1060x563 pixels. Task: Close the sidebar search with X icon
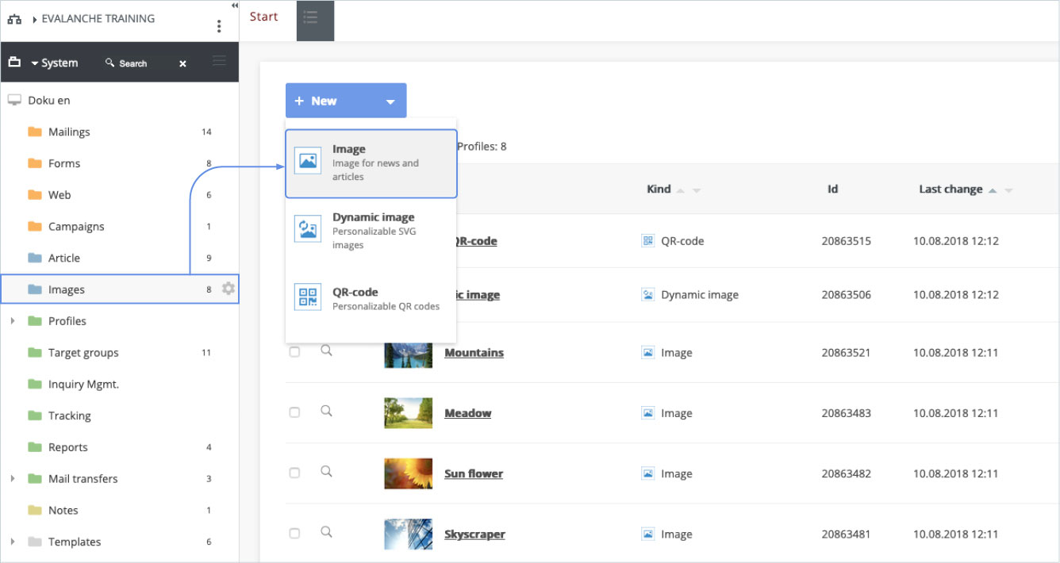point(182,63)
